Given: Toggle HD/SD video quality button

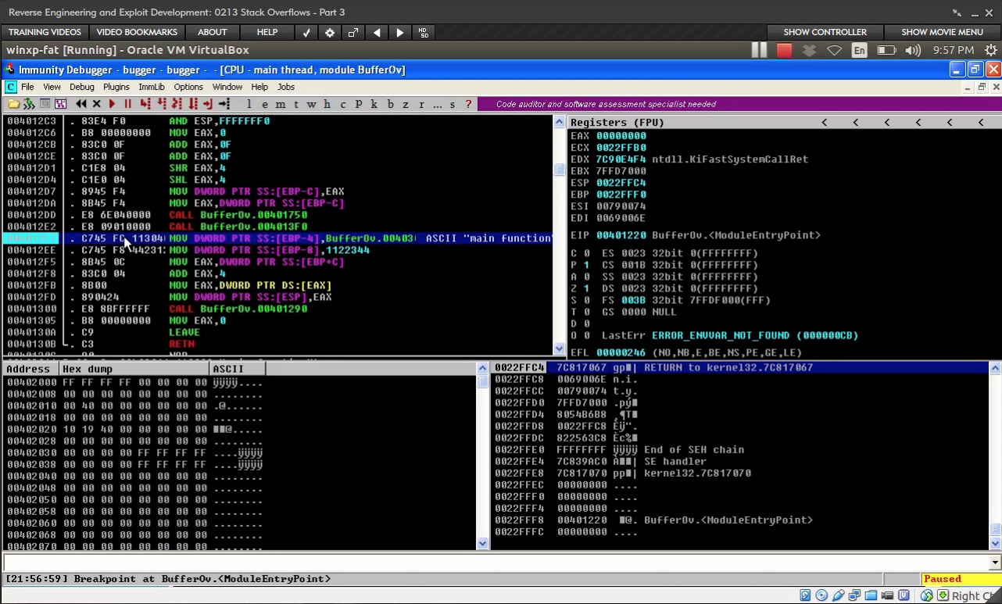Looking at the screenshot, I should [x=424, y=32].
